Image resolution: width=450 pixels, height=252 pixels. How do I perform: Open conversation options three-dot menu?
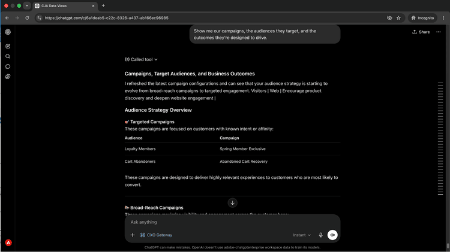click(439, 32)
